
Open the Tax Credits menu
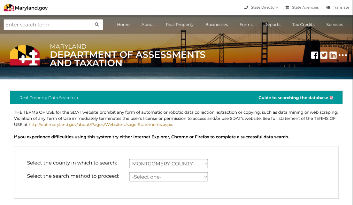[303, 25]
